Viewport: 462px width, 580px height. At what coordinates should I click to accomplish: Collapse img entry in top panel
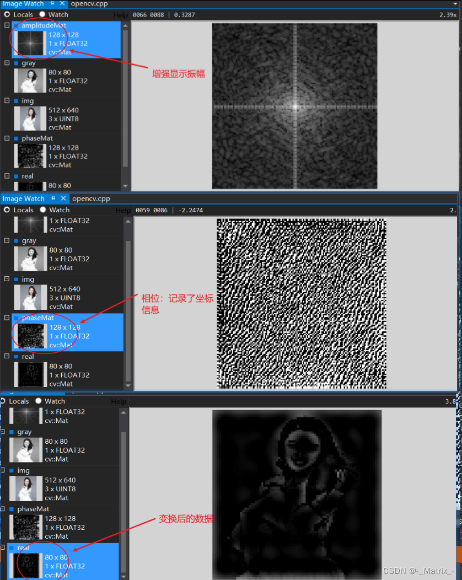[x=7, y=100]
